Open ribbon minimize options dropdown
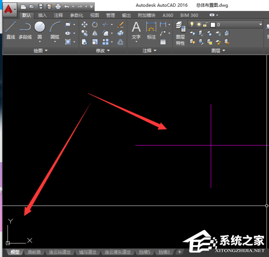 (x=214, y=15)
